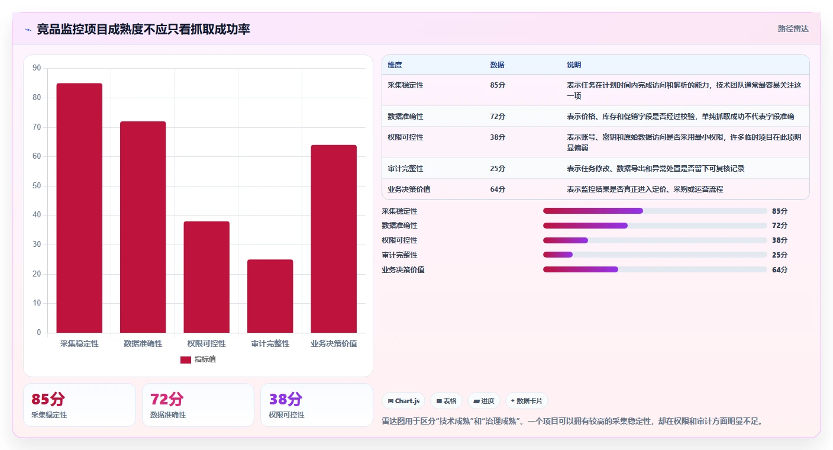Click the 业务决策价值 progress bar showing 64分
833x450 pixels.
point(655,269)
